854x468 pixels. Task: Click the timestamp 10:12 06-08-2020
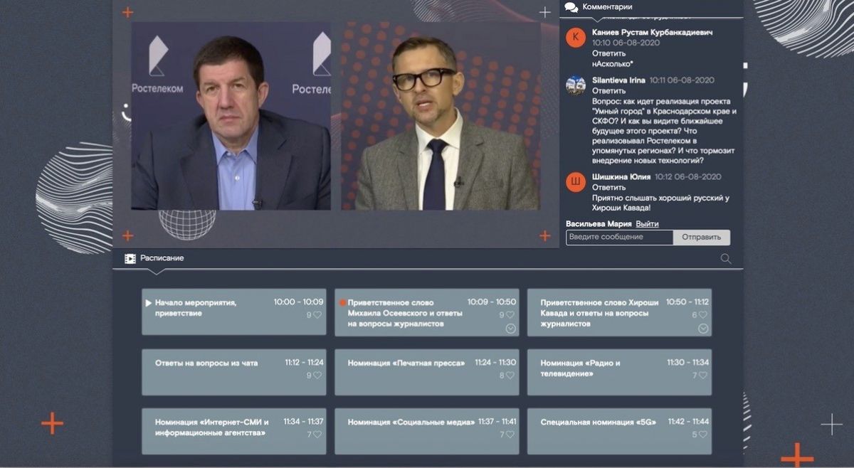(x=688, y=177)
